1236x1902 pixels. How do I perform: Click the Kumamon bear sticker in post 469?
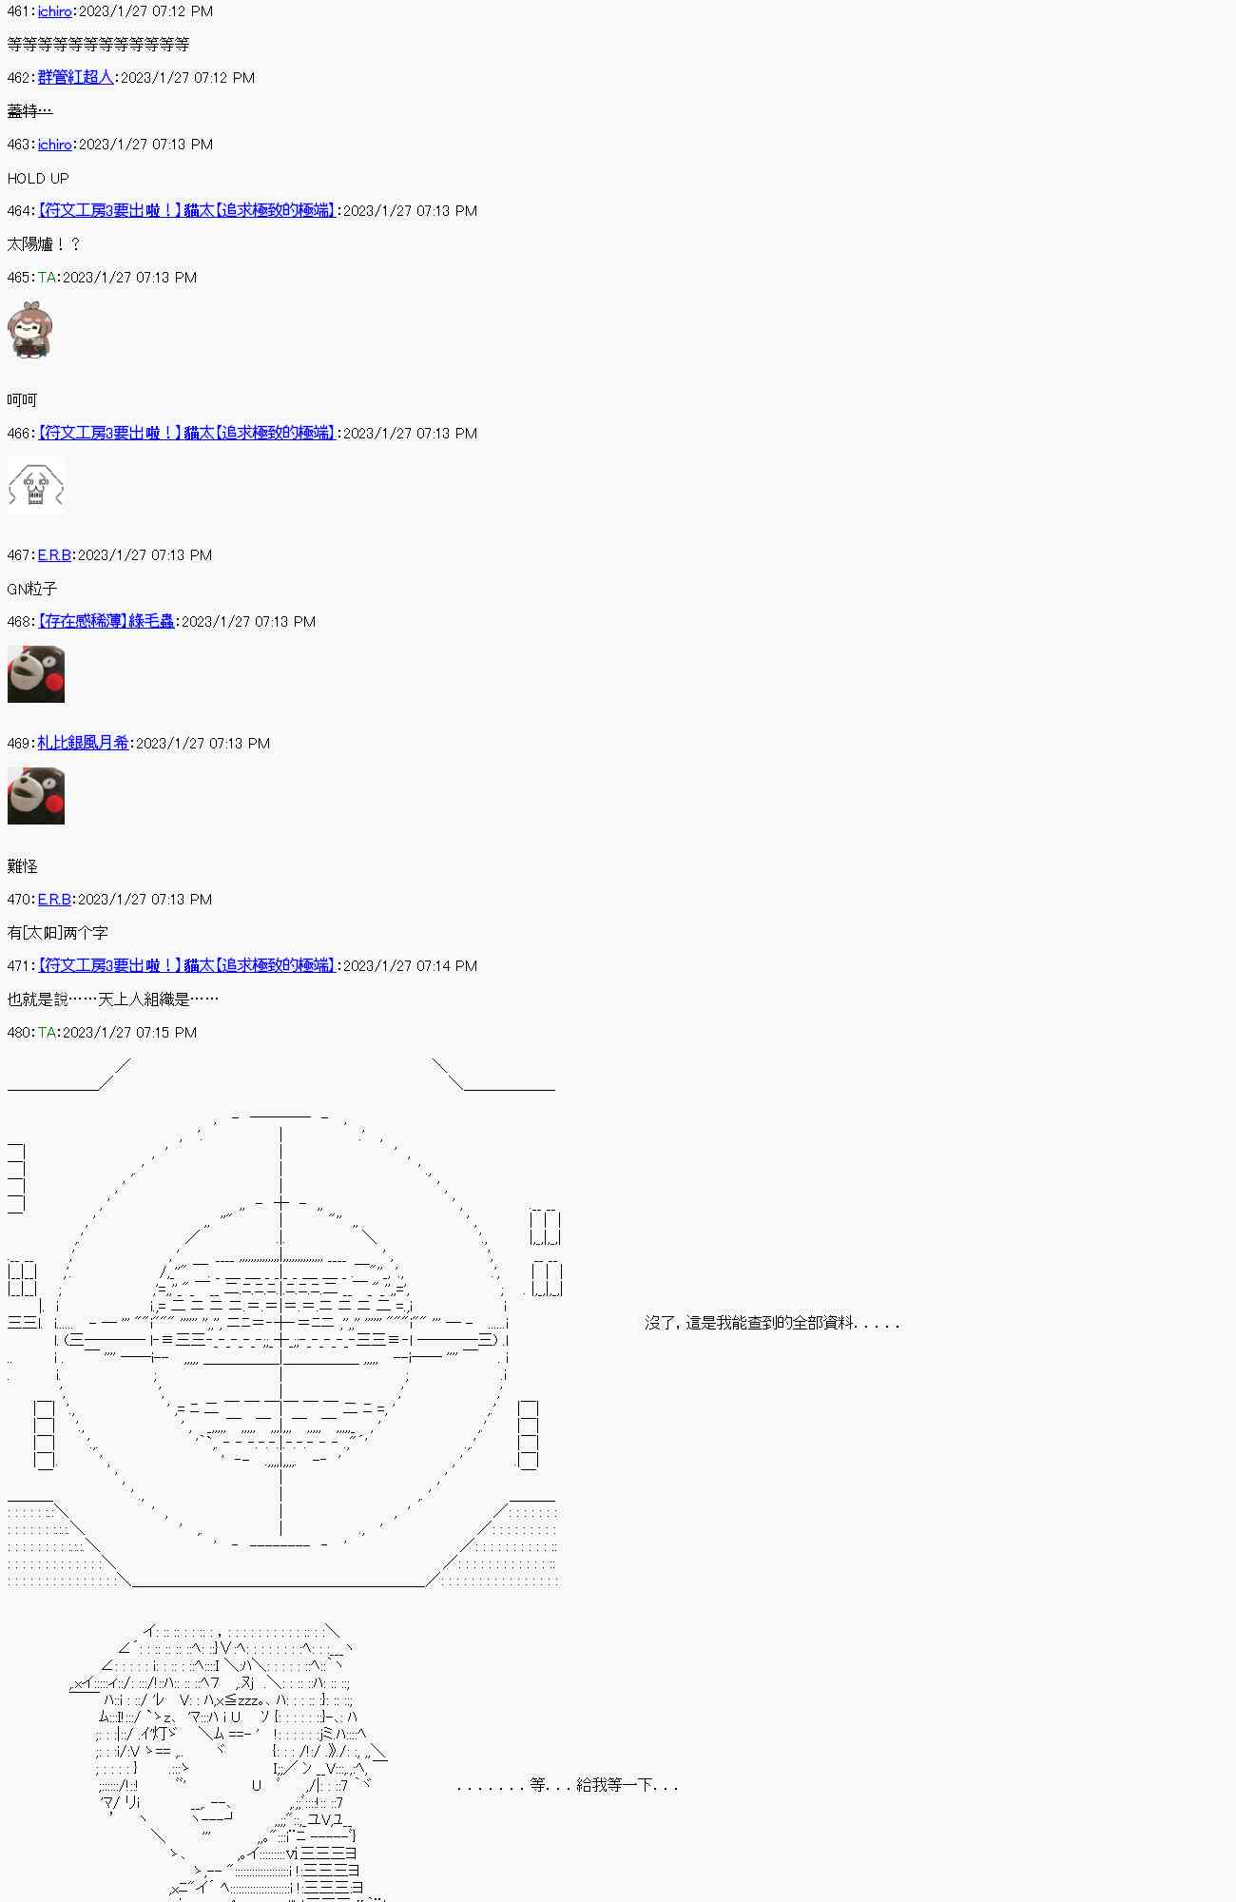point(36,796)
